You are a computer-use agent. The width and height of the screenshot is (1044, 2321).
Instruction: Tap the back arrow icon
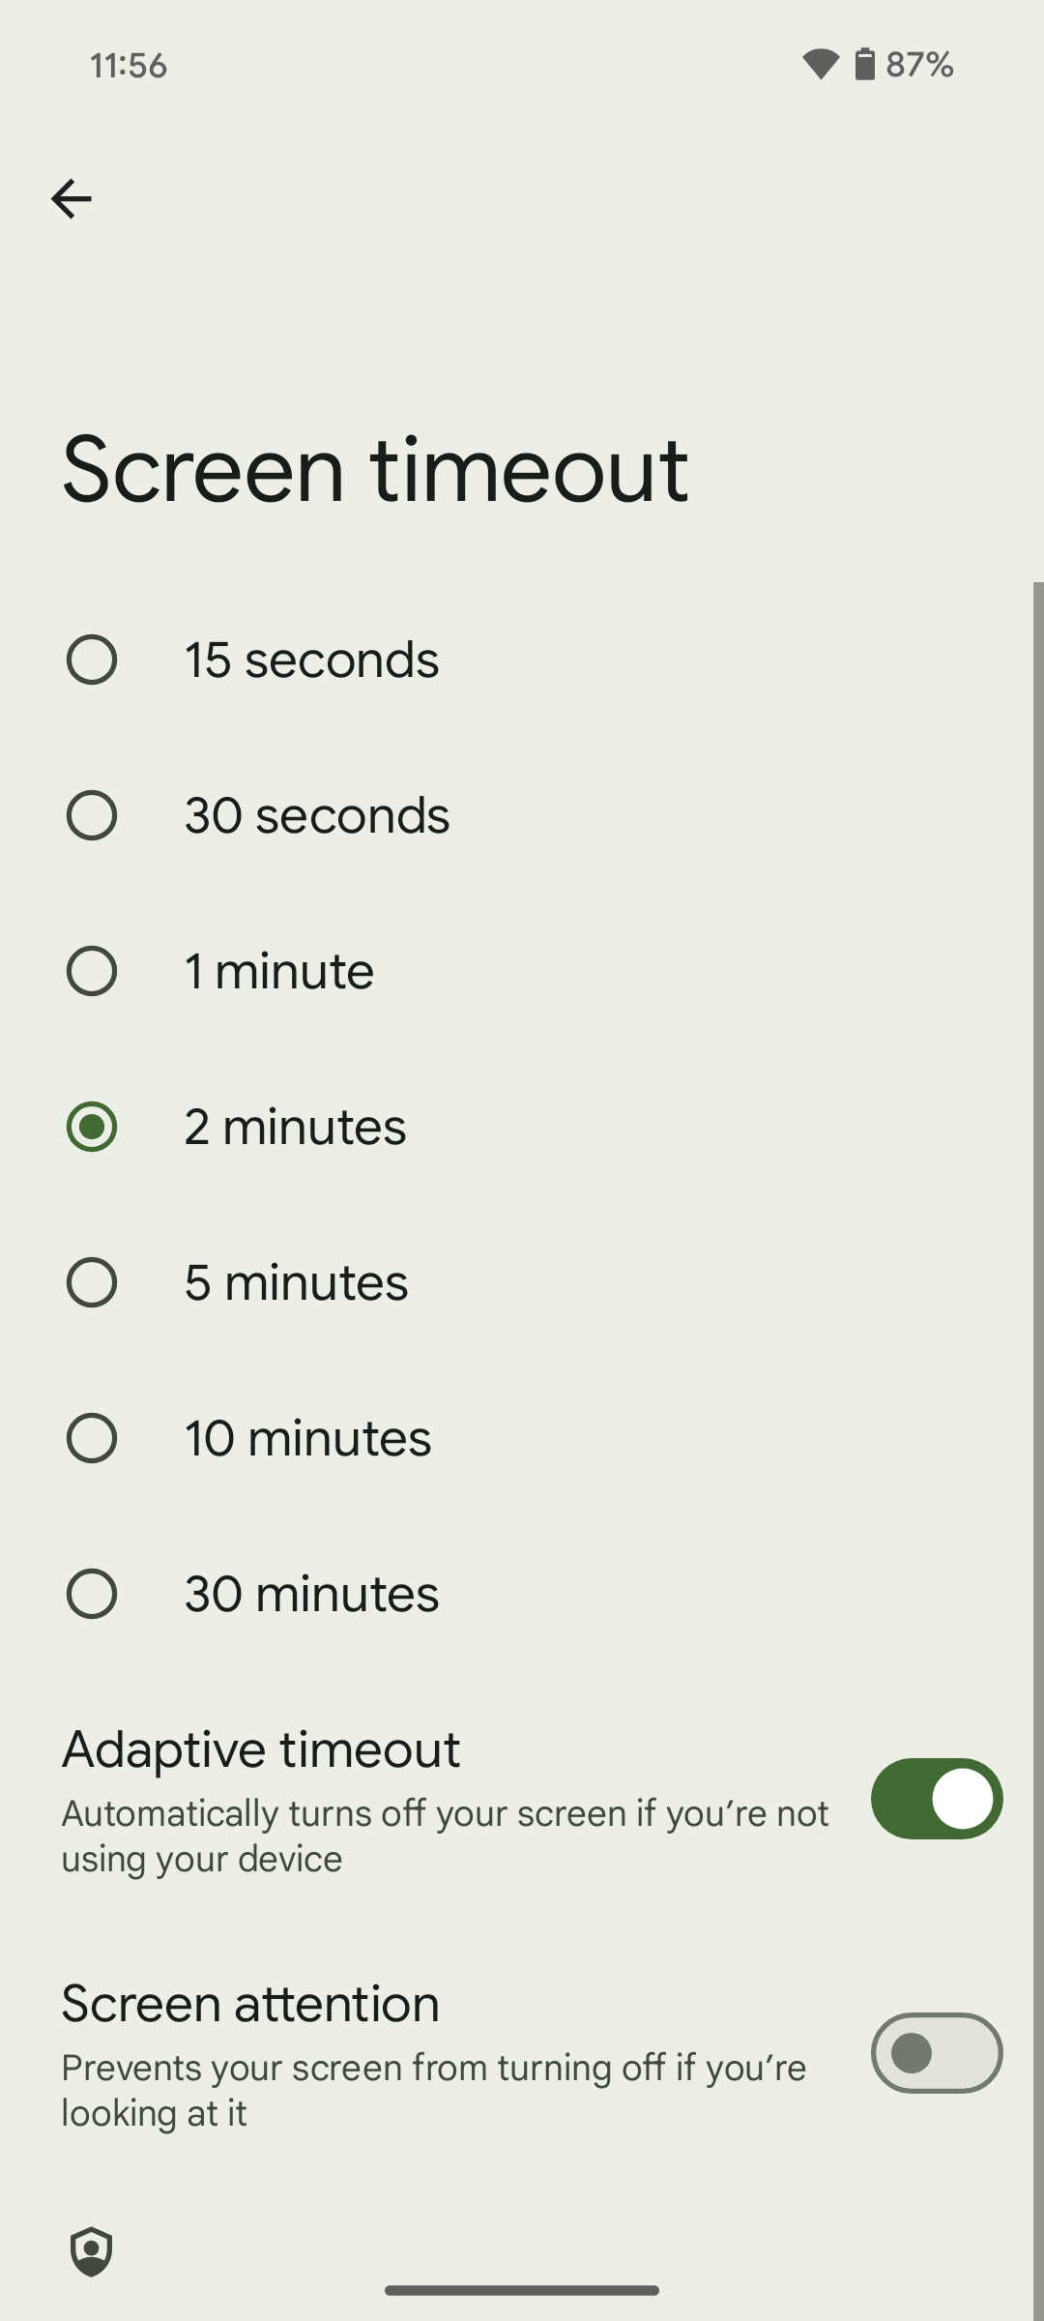[72, 199]
